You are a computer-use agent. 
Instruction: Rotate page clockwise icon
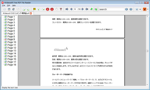point(28,9)
